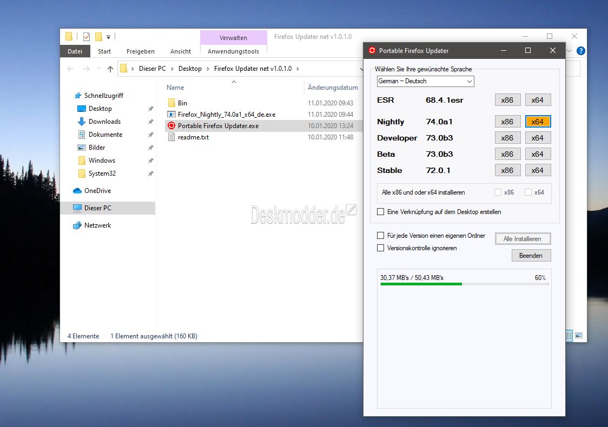Viewport: 608px width, 427px height.
Task: Select the Bin folder icon in file list
Action: [x=171, y=103]
